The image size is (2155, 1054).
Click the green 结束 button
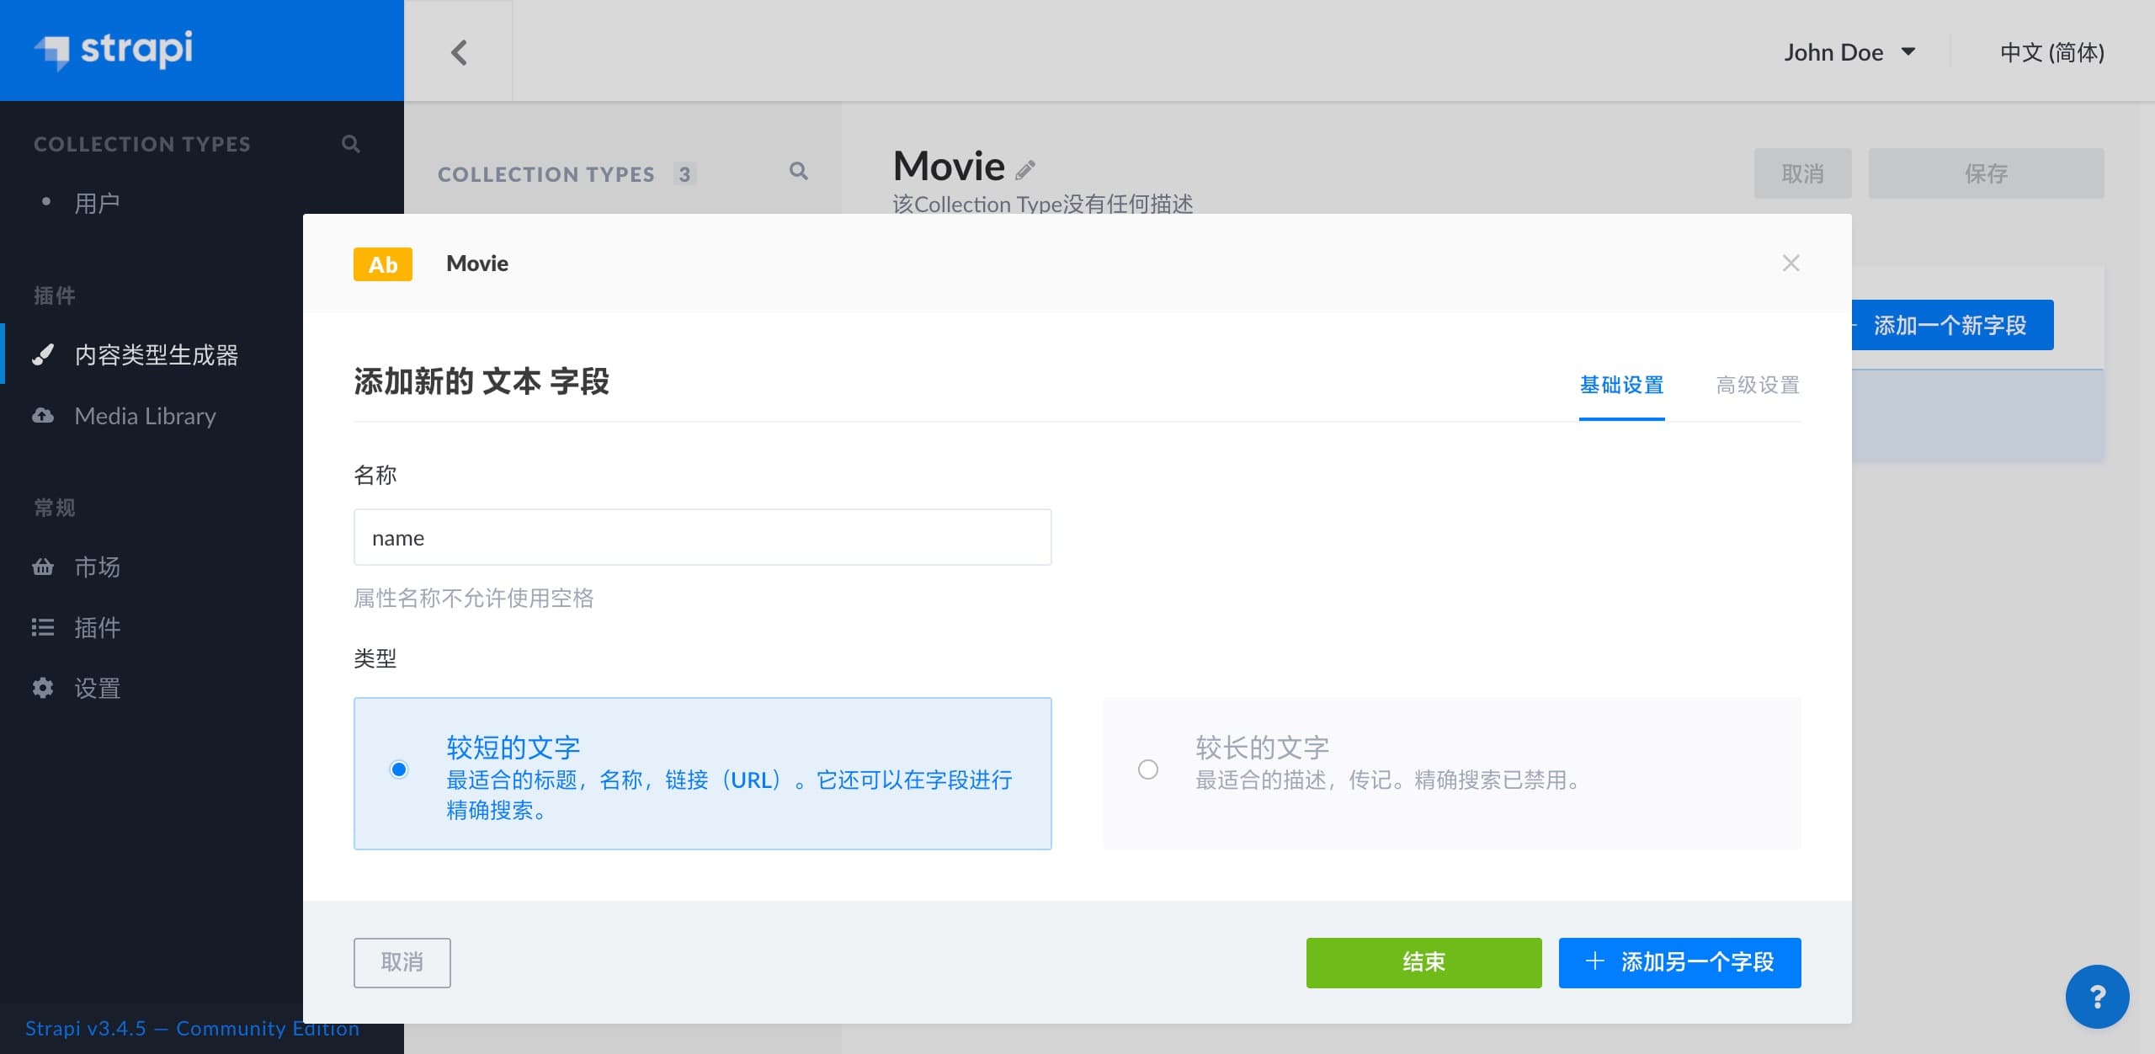click(x=1423, y=962)
